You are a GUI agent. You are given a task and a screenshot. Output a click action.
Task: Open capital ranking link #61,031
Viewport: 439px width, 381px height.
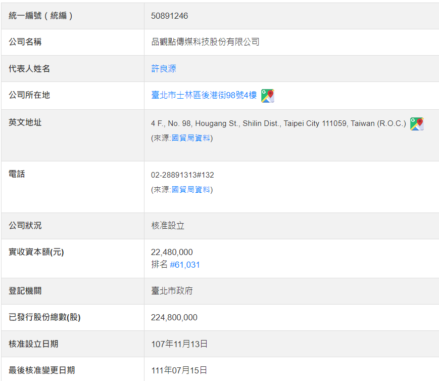185,265
